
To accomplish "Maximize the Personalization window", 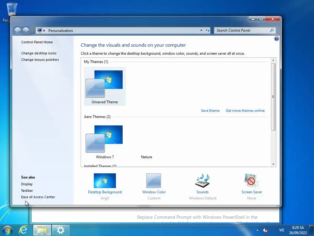I will pyautogui.click(x=261, y=19).
